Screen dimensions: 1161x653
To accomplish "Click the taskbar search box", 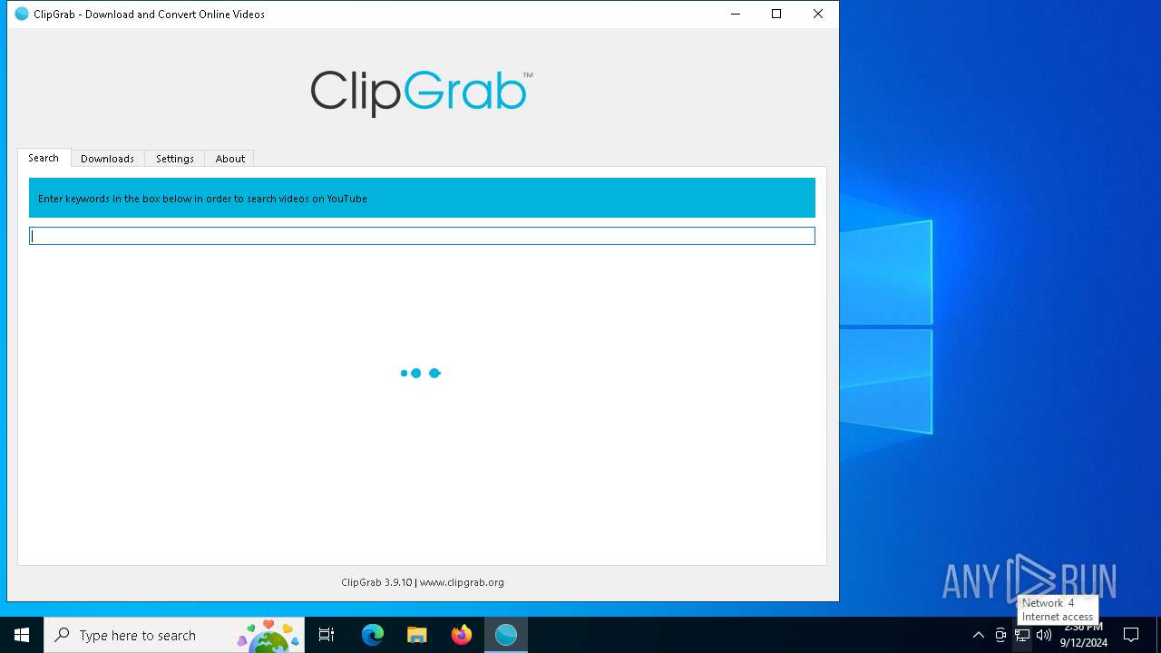I will pos(174,635).
